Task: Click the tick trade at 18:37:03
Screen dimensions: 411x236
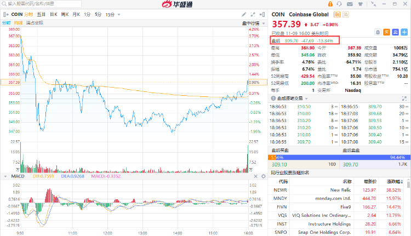Action: [x=374, y=114]
